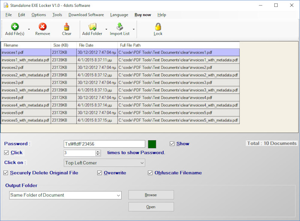Open the Output Folder combo box
Screen dimensions: 300x221
[118, 195]
